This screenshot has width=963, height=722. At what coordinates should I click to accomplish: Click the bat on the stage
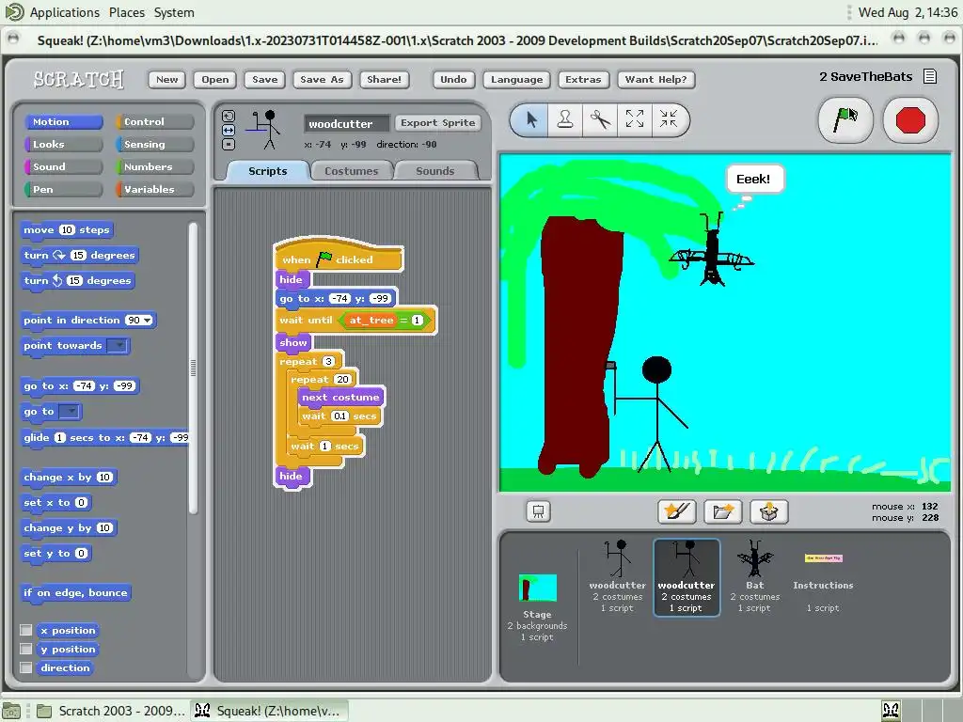pos(712,250)
